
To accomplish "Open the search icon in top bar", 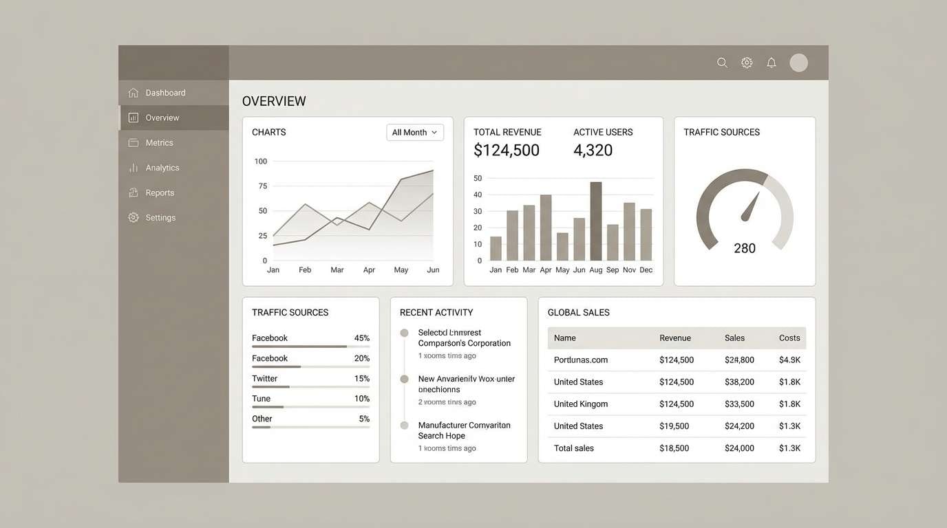I will point(722,62).
